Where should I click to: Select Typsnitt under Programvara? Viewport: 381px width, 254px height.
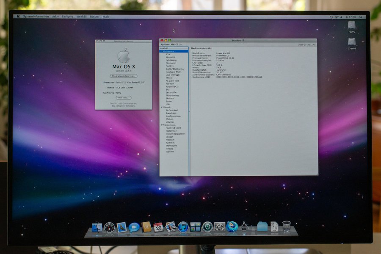(170, 152)
